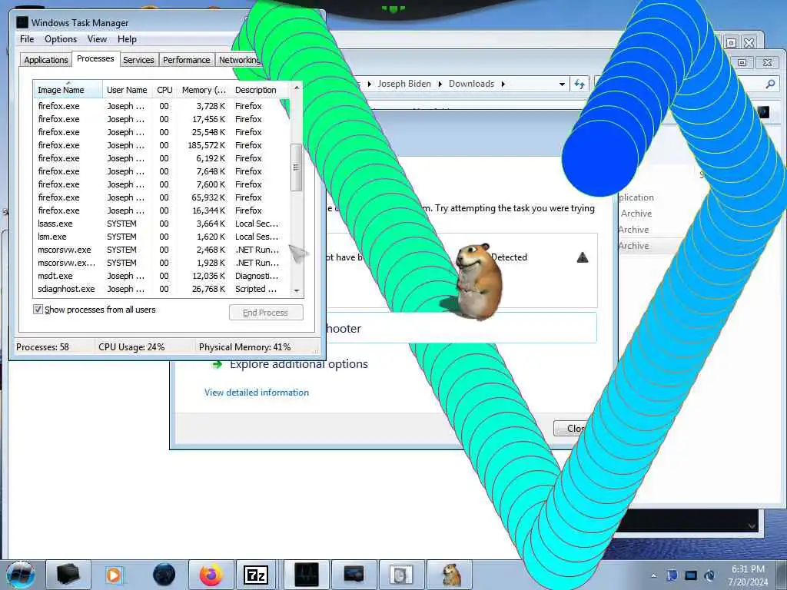Select the lsass.exe process row
Viewport: 787px width, 590px height.
pos(161,224)
